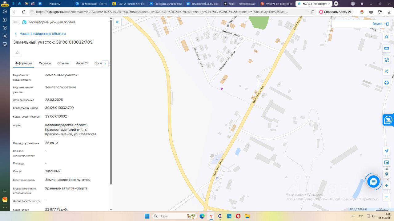Open the blue side widget tab
Image resolution: width=394 pixels, height=221 pixels.
point(388,120)
